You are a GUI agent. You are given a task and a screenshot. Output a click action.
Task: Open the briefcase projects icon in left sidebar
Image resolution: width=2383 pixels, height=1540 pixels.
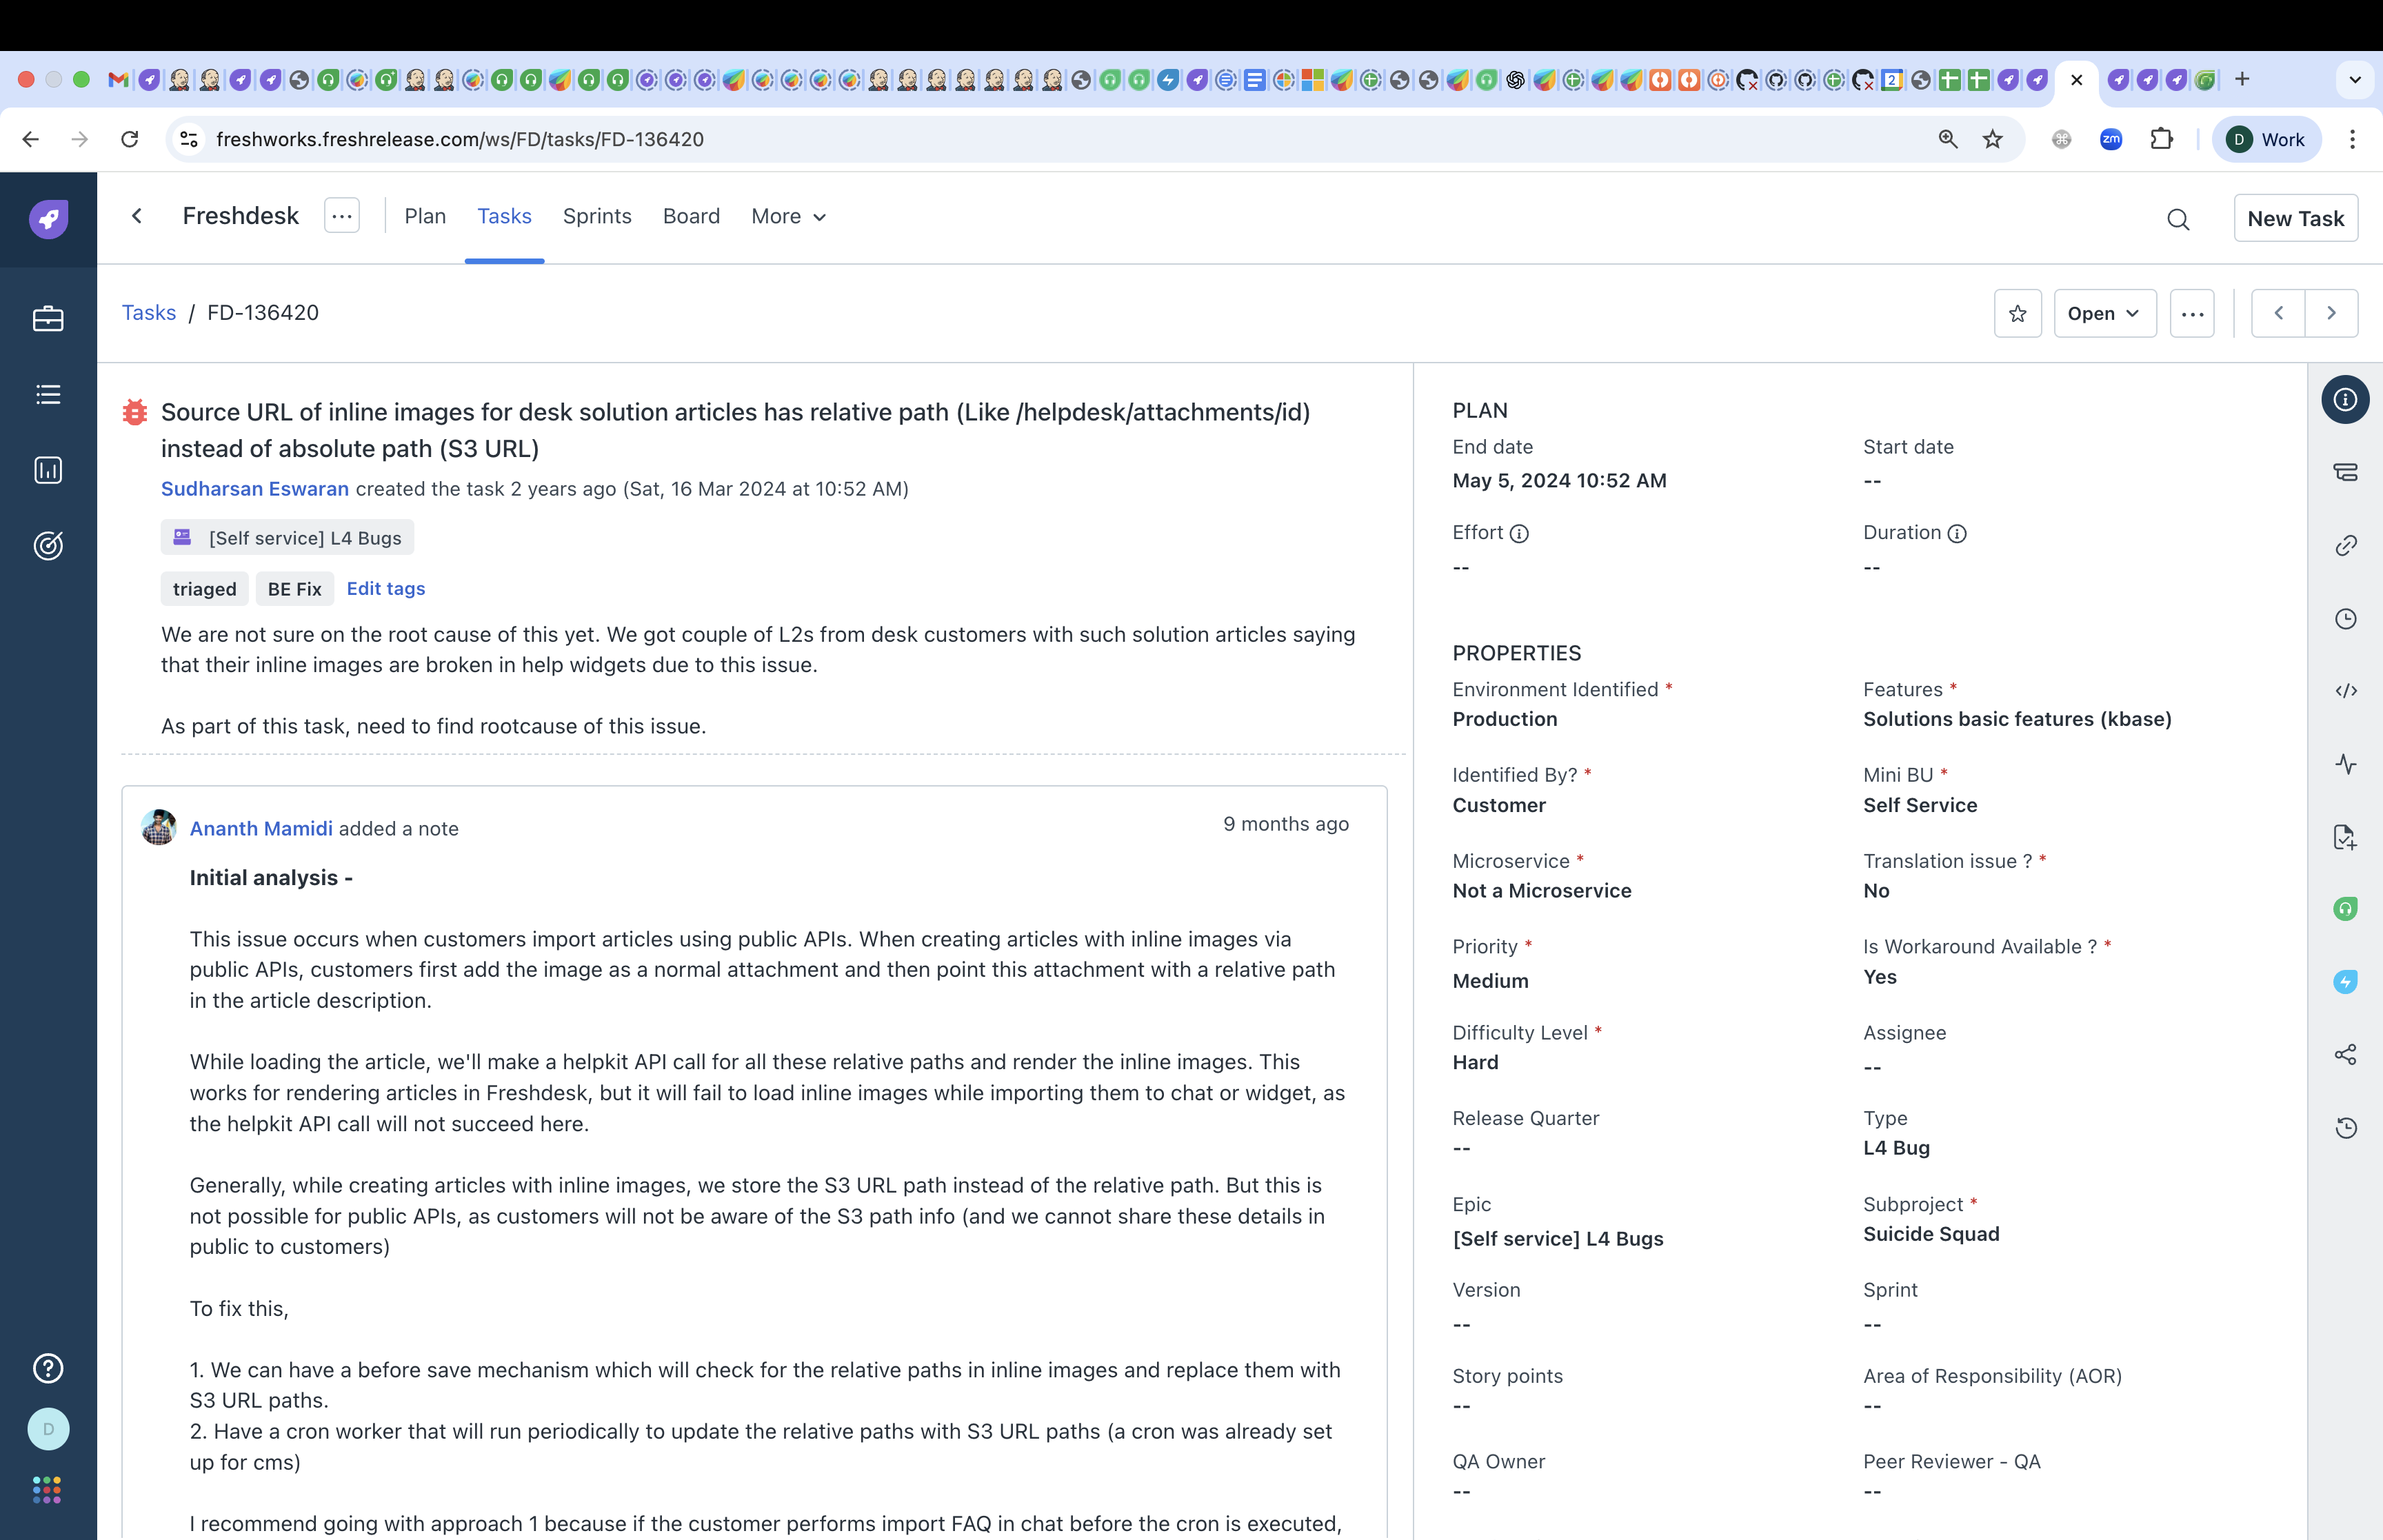point(48,319)
